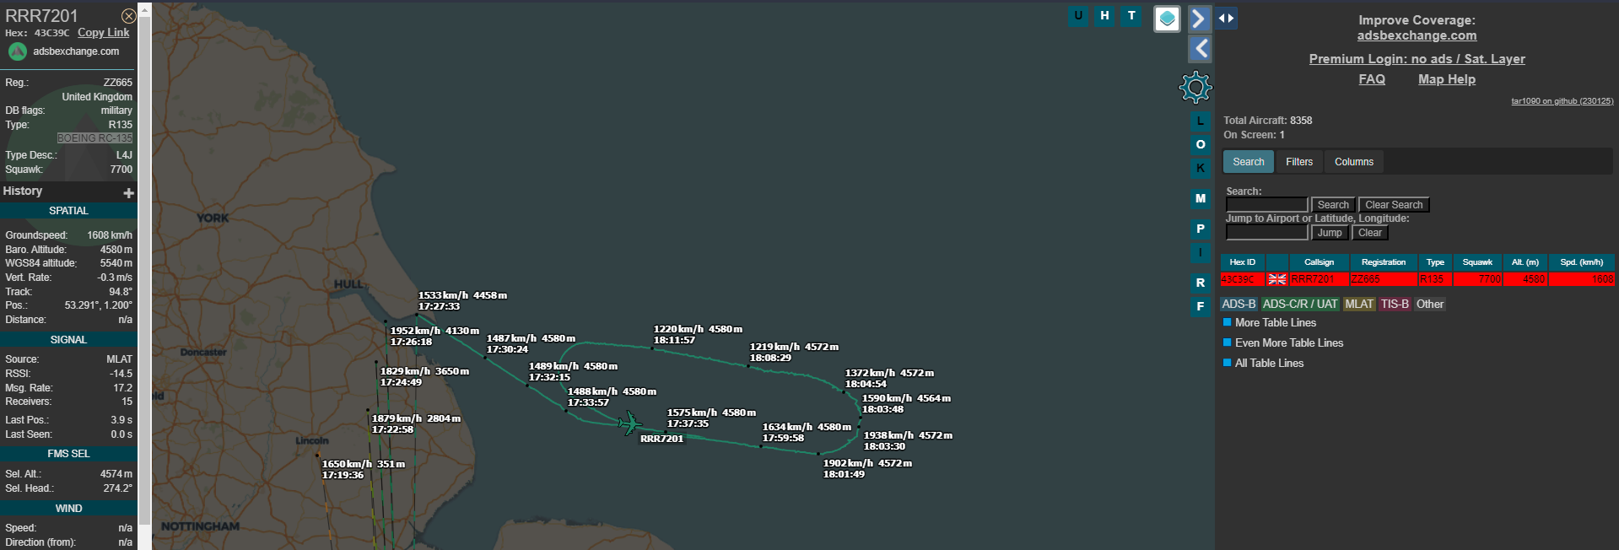The width and height of the screenshot is (1619, 550).
Task: Switch to the Columns tab
Action: click(x=1354, y=162)
